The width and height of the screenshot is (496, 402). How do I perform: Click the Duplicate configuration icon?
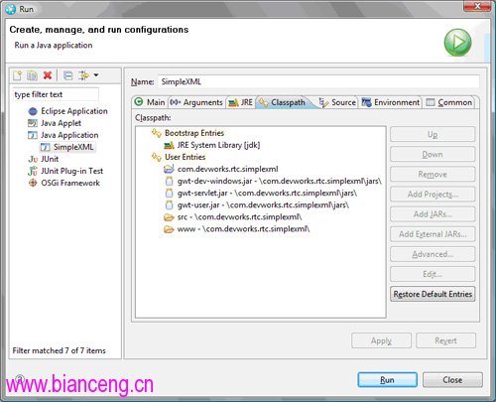(32, 75)
